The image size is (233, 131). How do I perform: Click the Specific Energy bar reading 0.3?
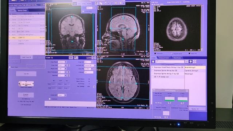[166, 113]
